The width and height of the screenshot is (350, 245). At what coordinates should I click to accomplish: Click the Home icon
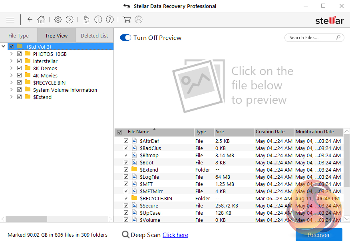[41, 20]
